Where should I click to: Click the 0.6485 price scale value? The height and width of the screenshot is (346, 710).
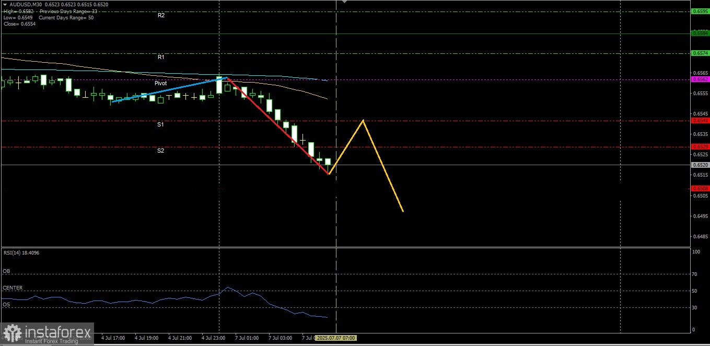[700, 236]
